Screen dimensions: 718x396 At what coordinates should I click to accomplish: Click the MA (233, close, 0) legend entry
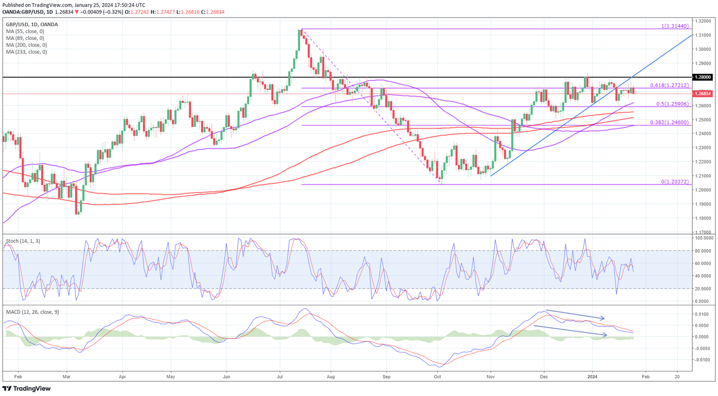pos(26,52)
